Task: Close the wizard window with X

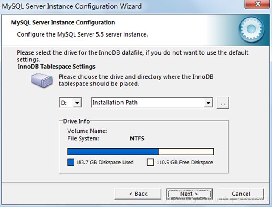Action: point(258,4)
